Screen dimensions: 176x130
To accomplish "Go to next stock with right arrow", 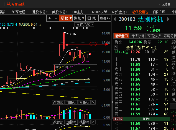I will pyautogui.click(x=168, y=19).
